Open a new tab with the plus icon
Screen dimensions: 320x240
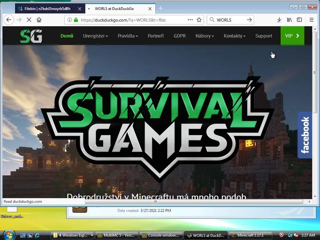(161, 8)
